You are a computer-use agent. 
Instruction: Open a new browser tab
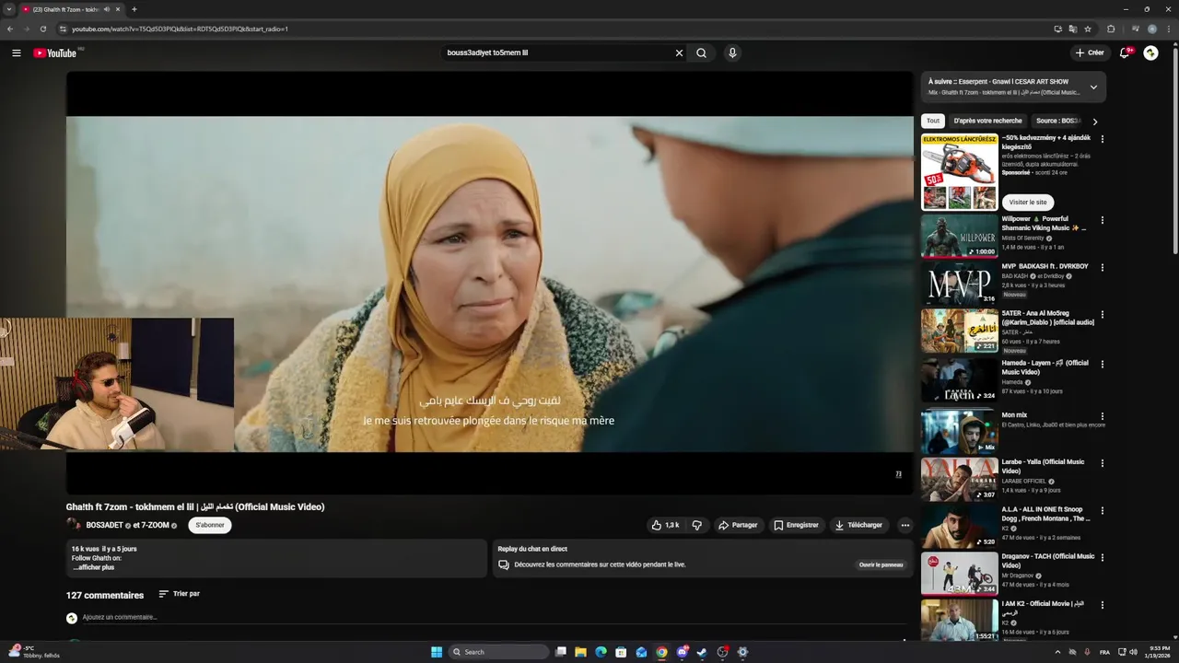[134, 9]
